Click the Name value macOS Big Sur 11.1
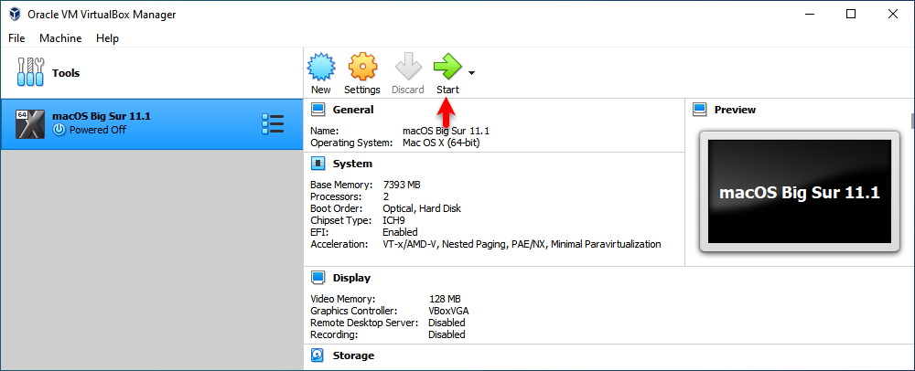 click(446, 131)
